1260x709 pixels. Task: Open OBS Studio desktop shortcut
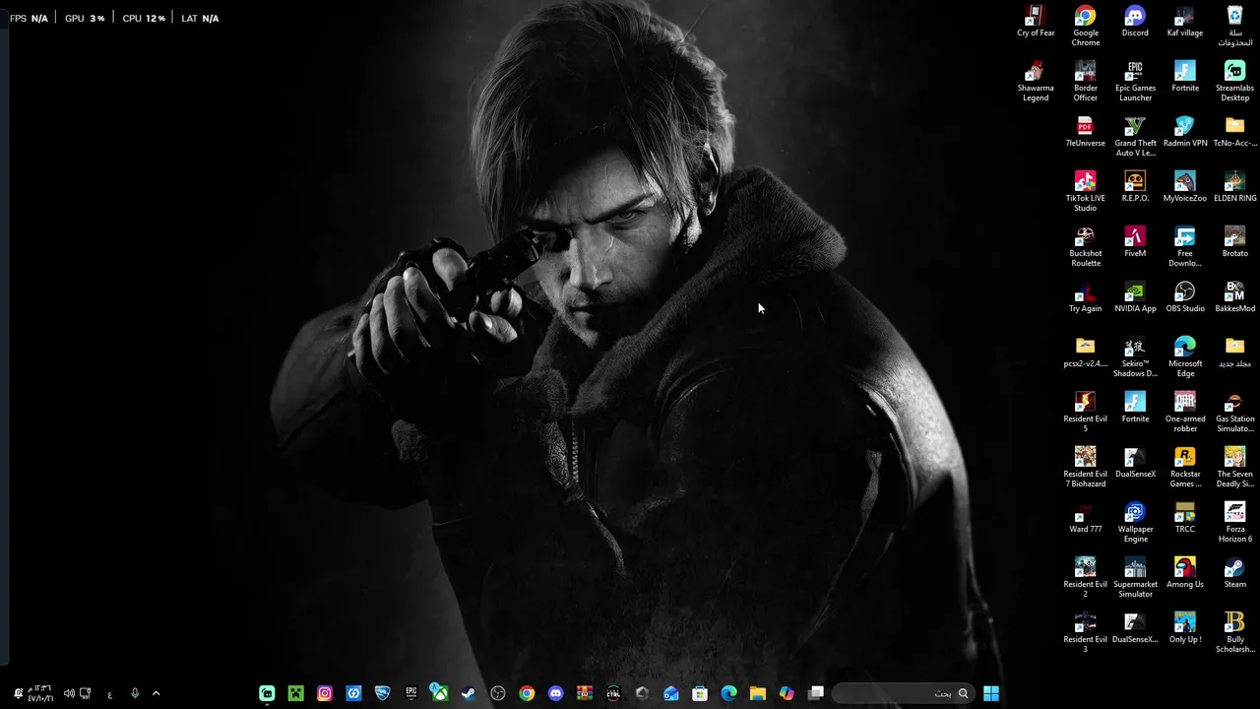click(1184, 297)
